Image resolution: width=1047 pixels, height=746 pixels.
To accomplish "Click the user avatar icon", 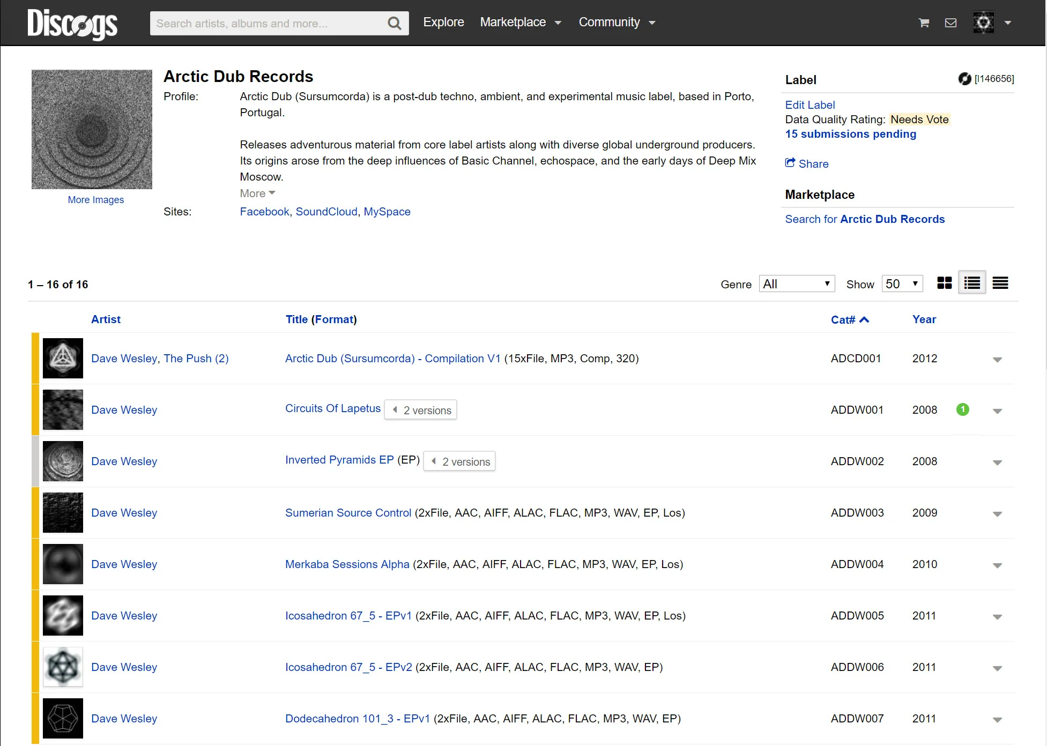I will (983, 23).
